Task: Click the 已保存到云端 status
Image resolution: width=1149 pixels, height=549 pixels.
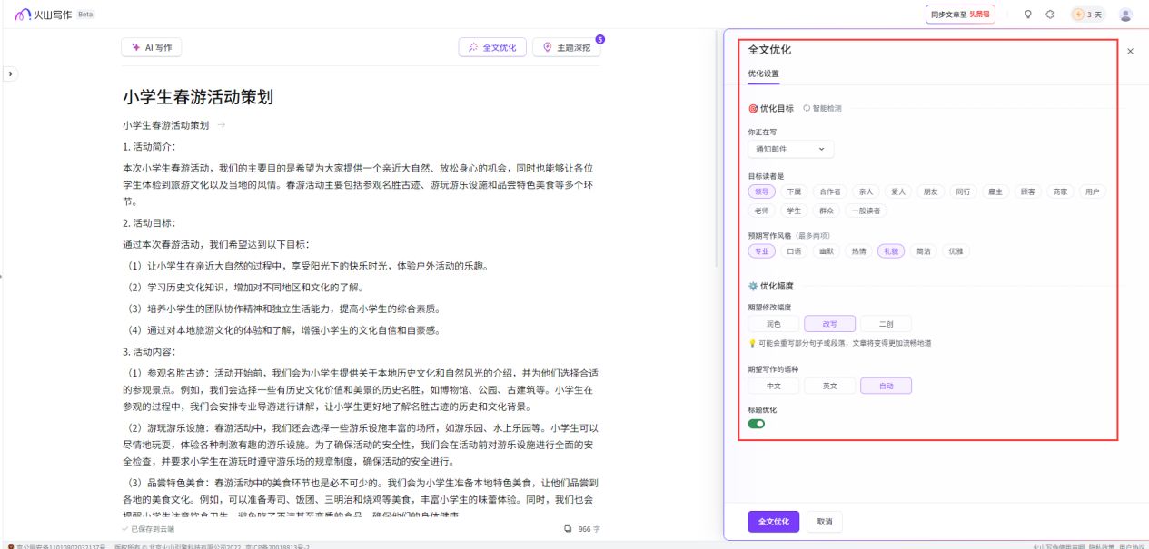Action: 149,528
